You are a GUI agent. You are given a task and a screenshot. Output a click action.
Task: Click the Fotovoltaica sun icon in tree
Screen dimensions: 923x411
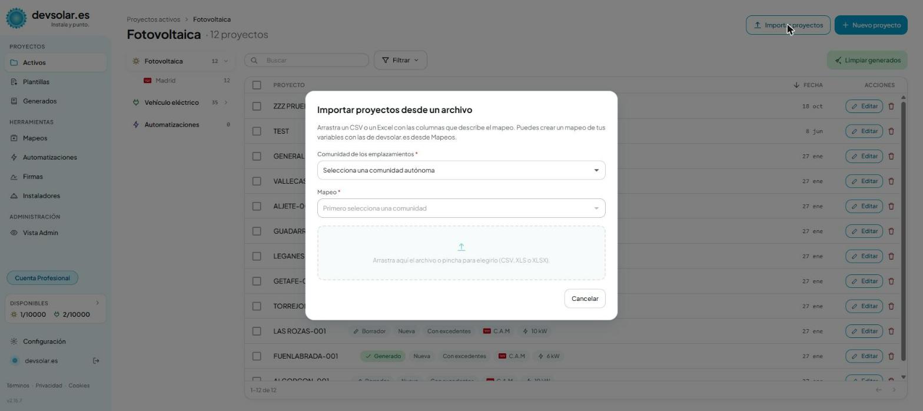(x=136, y=61)
